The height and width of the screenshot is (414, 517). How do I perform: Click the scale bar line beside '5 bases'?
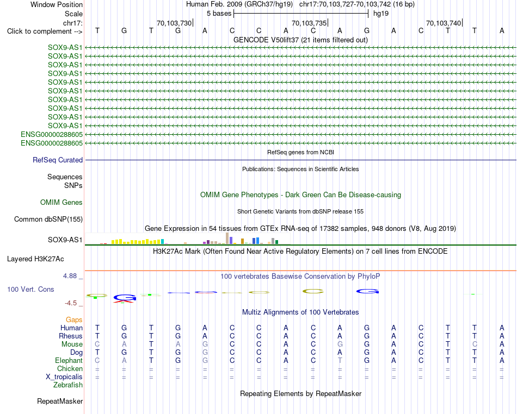click(301, 14)
